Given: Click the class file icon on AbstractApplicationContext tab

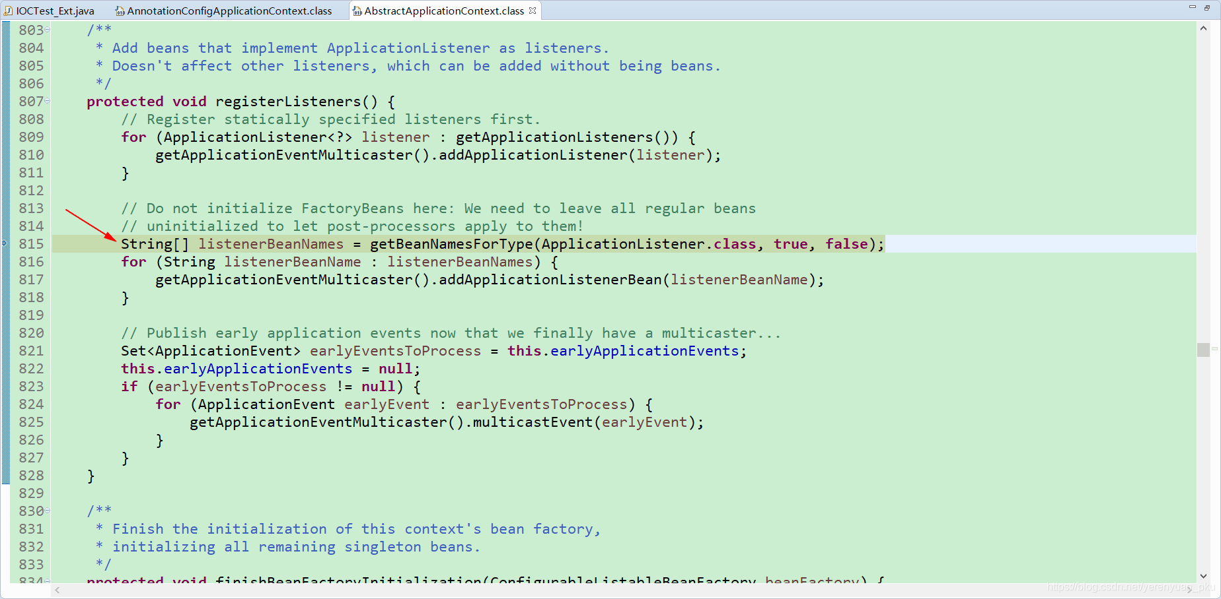Looking at the screenshot, I should coord(357,11).
